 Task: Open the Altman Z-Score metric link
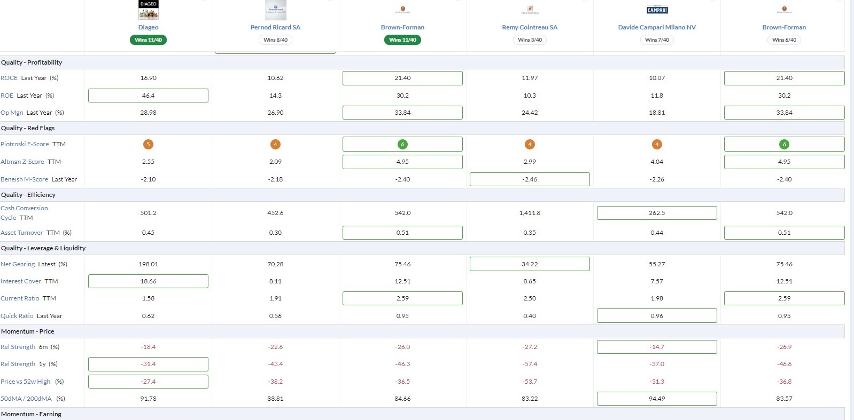(22, 162)
